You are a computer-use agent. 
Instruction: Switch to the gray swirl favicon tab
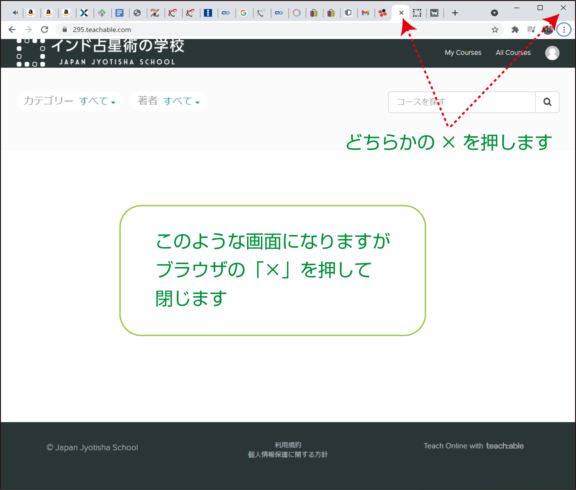point(261,13)
